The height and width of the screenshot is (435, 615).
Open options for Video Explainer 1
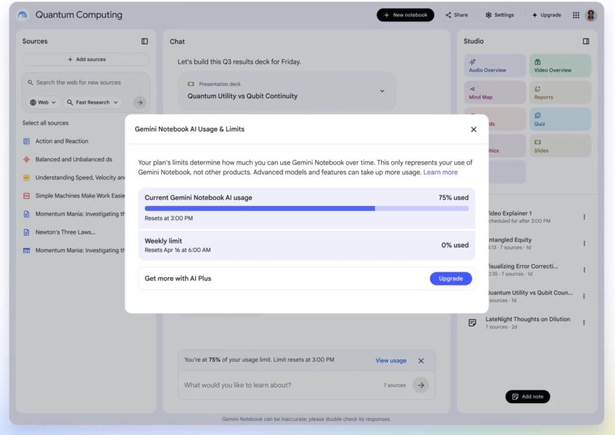pyautogui.click(x=584, y=217)
